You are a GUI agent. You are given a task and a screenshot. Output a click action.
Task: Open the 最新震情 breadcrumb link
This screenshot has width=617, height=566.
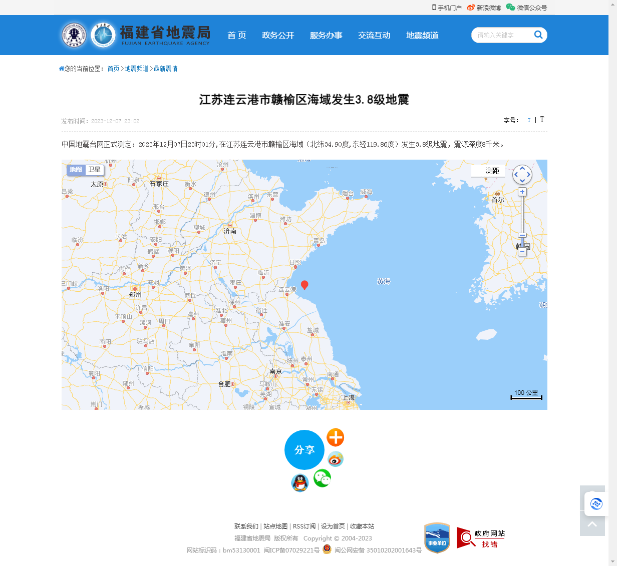click(165, 69)
